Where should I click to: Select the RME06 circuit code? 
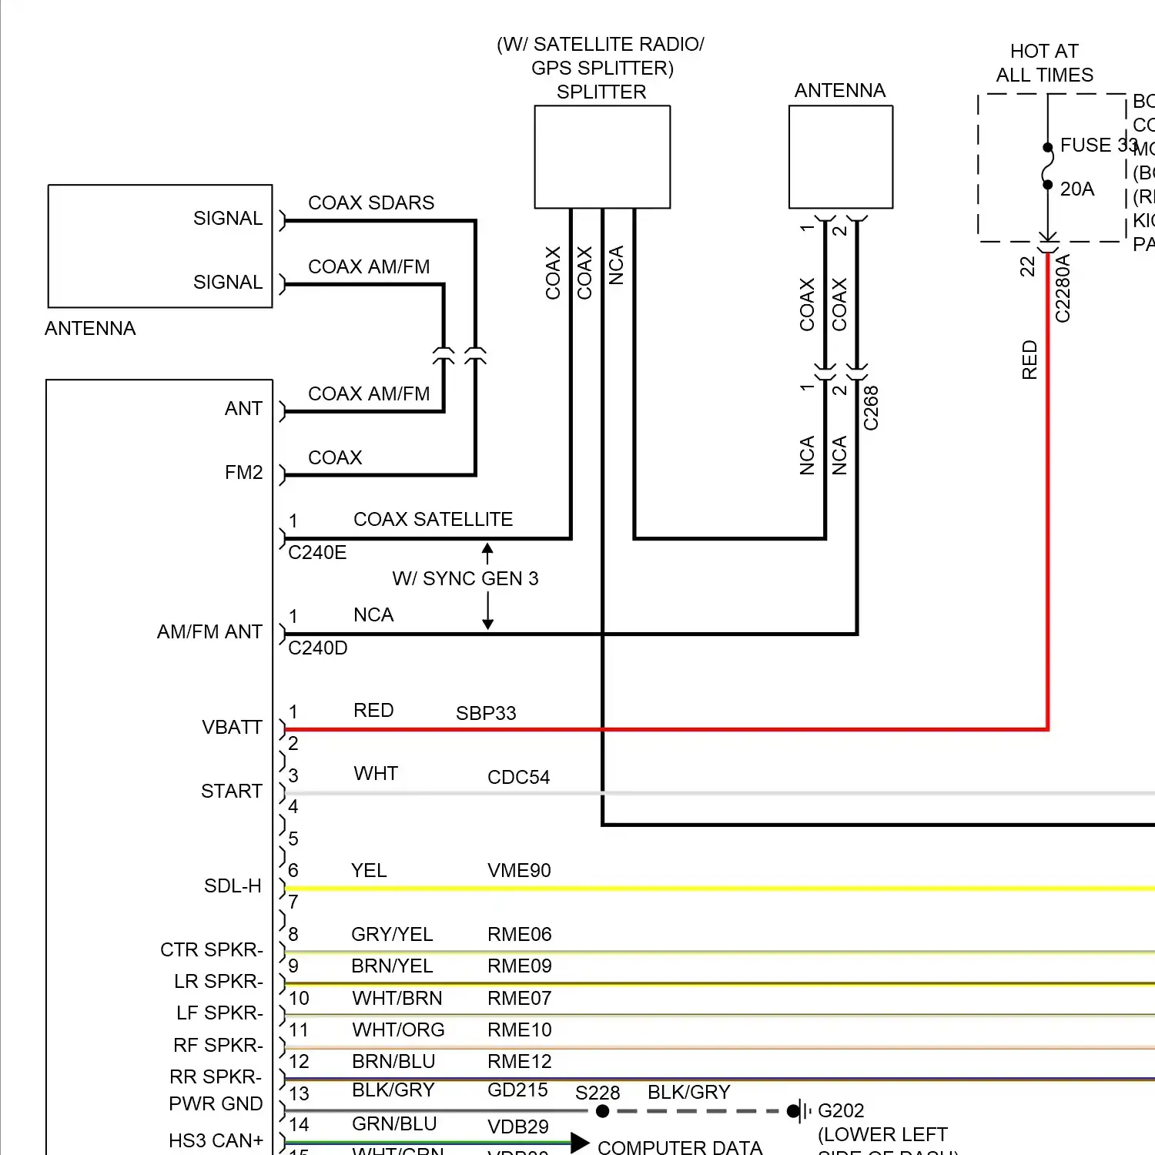click(x=519, y=934)
